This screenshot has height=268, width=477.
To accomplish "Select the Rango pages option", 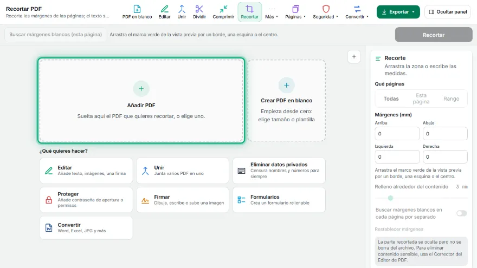I will [451, 99].
